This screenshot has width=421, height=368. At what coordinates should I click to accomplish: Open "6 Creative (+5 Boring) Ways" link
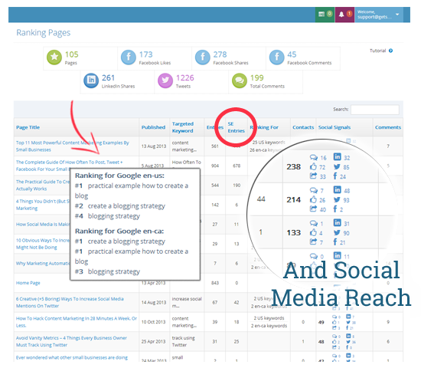[70, 302]
